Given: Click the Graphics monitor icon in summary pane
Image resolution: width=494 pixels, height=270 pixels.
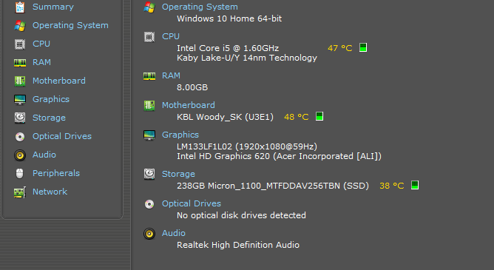Looking at the screenshot, I should tap(149, 135).
